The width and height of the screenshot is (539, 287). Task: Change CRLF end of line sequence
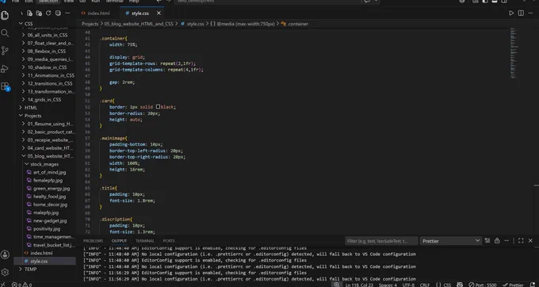click(x=425, y=285)
